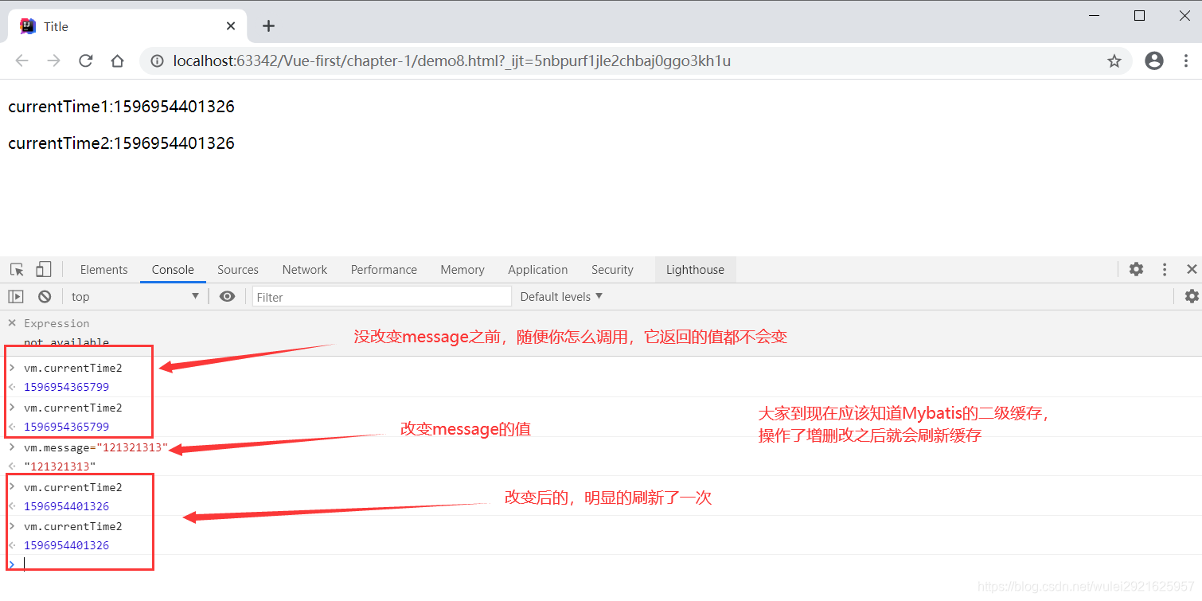Click the "121321313" output string
Screen dimensions: 1202x601
tap(60, 466)
